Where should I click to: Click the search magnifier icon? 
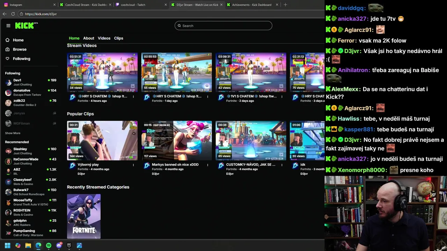179,25
